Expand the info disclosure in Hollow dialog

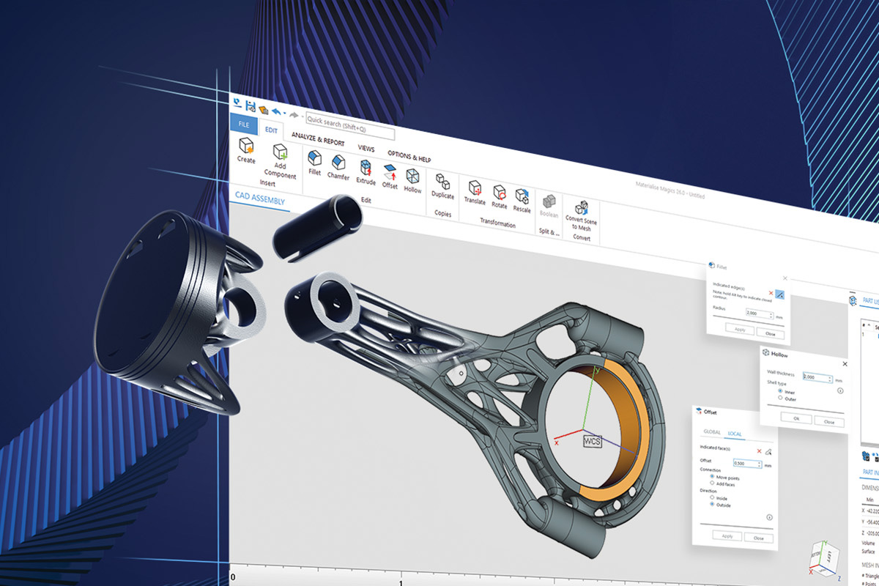[x=839, y=389]
